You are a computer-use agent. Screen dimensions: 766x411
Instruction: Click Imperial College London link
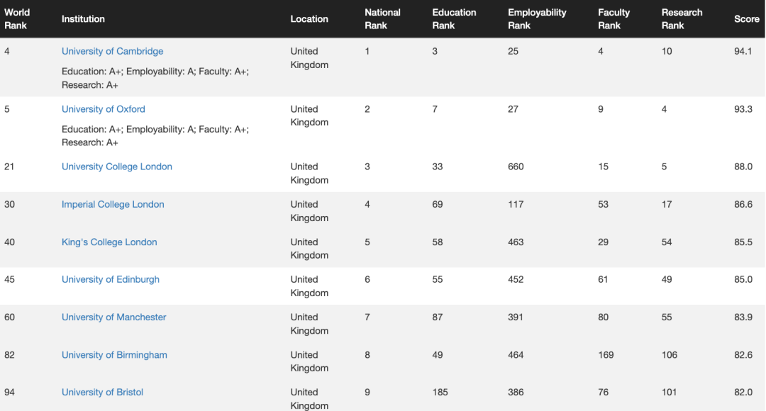point(113,204)
